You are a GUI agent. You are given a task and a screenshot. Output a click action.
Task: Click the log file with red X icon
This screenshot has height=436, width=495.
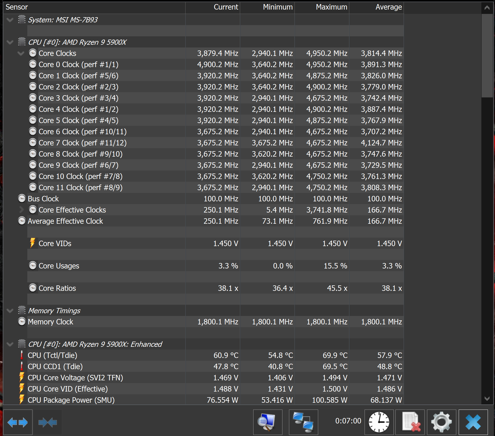pyautogui.click(x=410, y=422)
